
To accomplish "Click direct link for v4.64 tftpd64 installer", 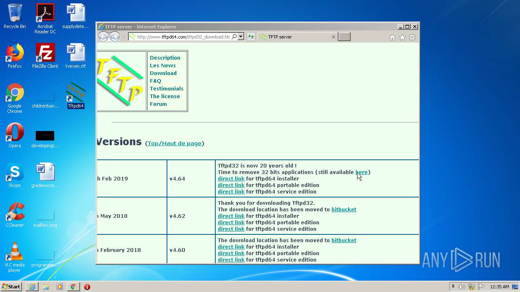I will (231, 178).
